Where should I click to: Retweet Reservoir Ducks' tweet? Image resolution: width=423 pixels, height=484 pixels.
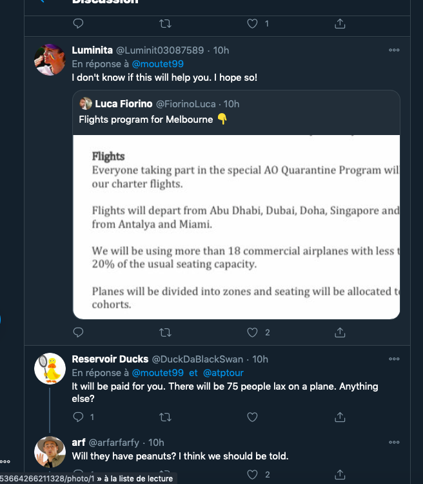pos(165,417)
